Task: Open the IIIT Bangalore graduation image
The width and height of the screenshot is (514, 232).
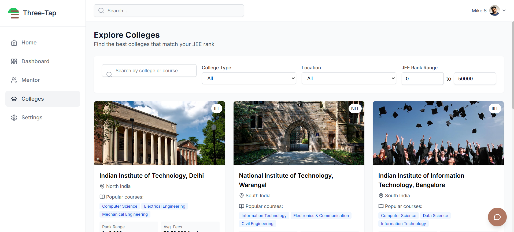Action: (438, 133)
